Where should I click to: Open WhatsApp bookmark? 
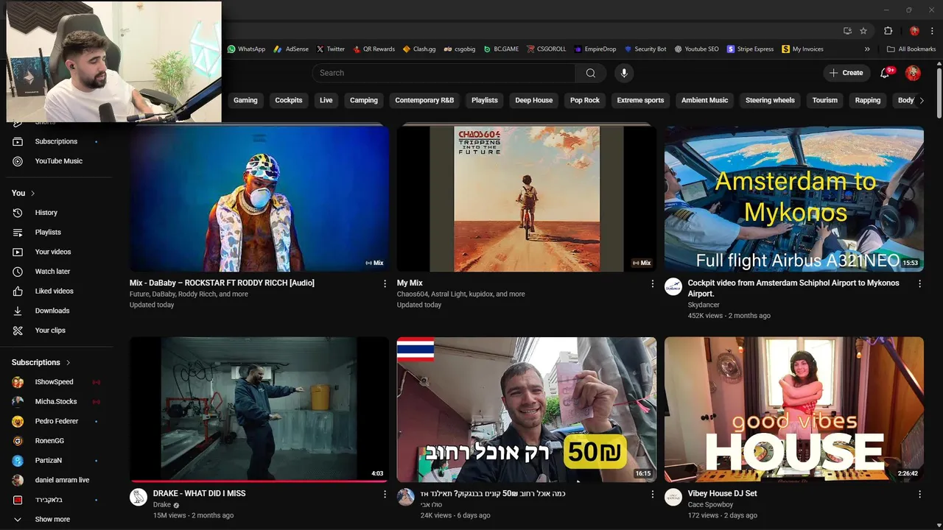click(x=246, y=49)
